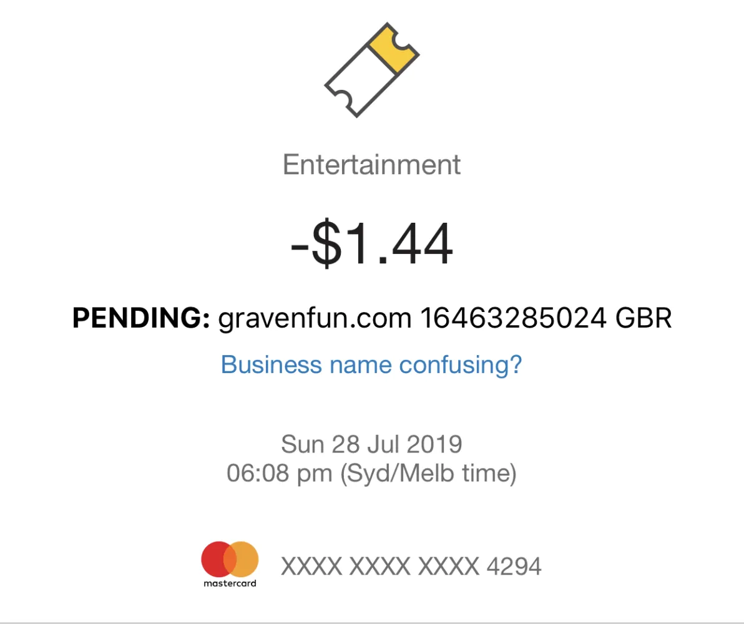Click the last four card digits 4294
The height and width of the screenshot is (624, 744).
tap(514, 567)
